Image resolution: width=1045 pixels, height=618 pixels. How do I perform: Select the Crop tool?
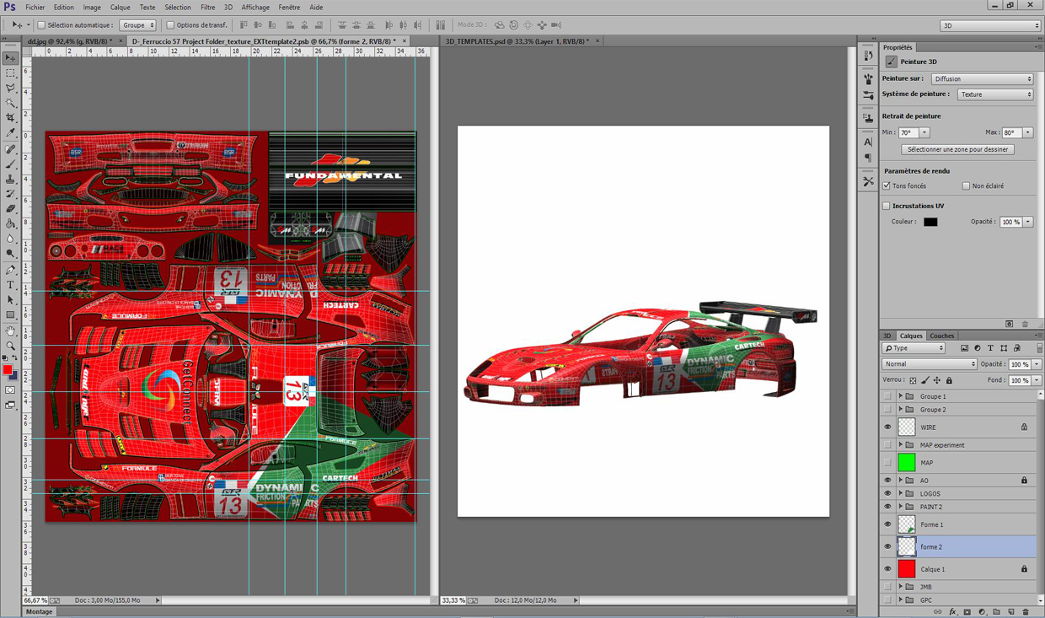pyautogui.click(x=10, y=119)
